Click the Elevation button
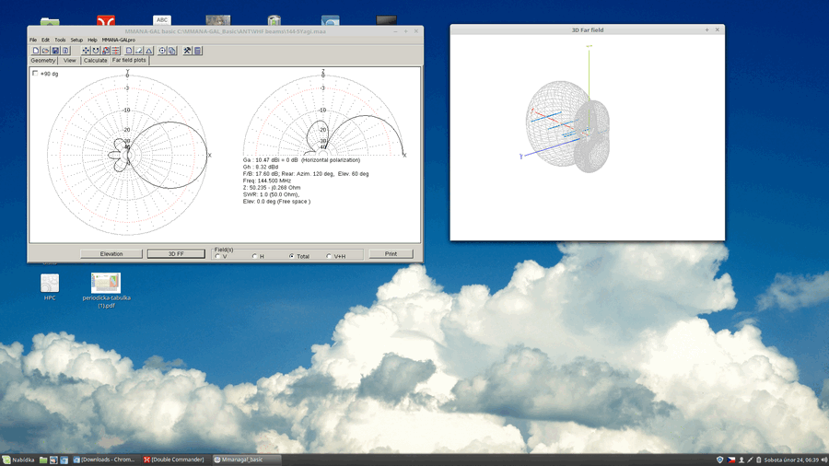Viewport: 829px width, 466px height. tap(111, 253)
